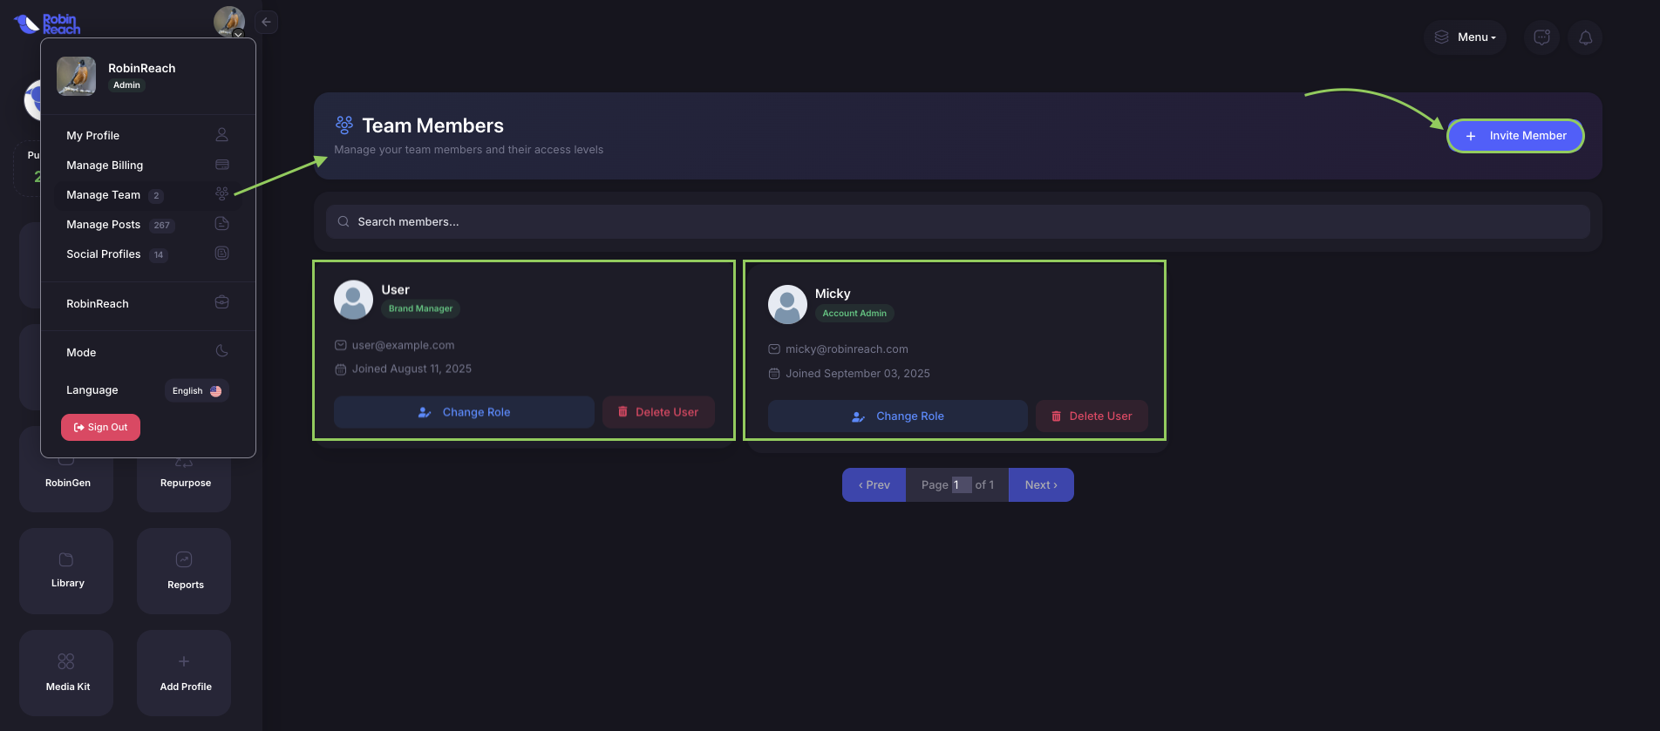Click the Invite Member button
This screenshot has width=1660, height=731.
[1515, 136]
